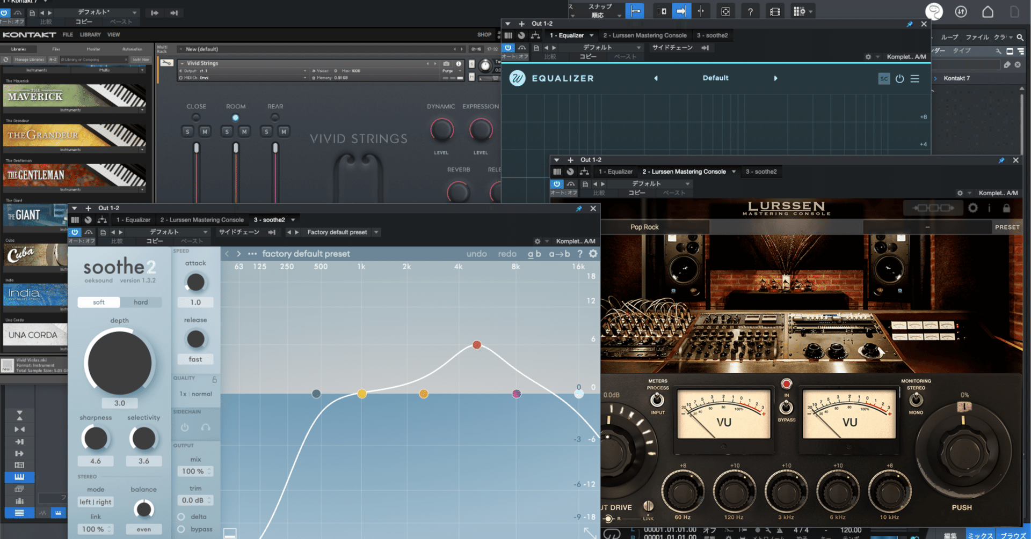
Task: Click soothe2 depth knob
Action: 120,363
